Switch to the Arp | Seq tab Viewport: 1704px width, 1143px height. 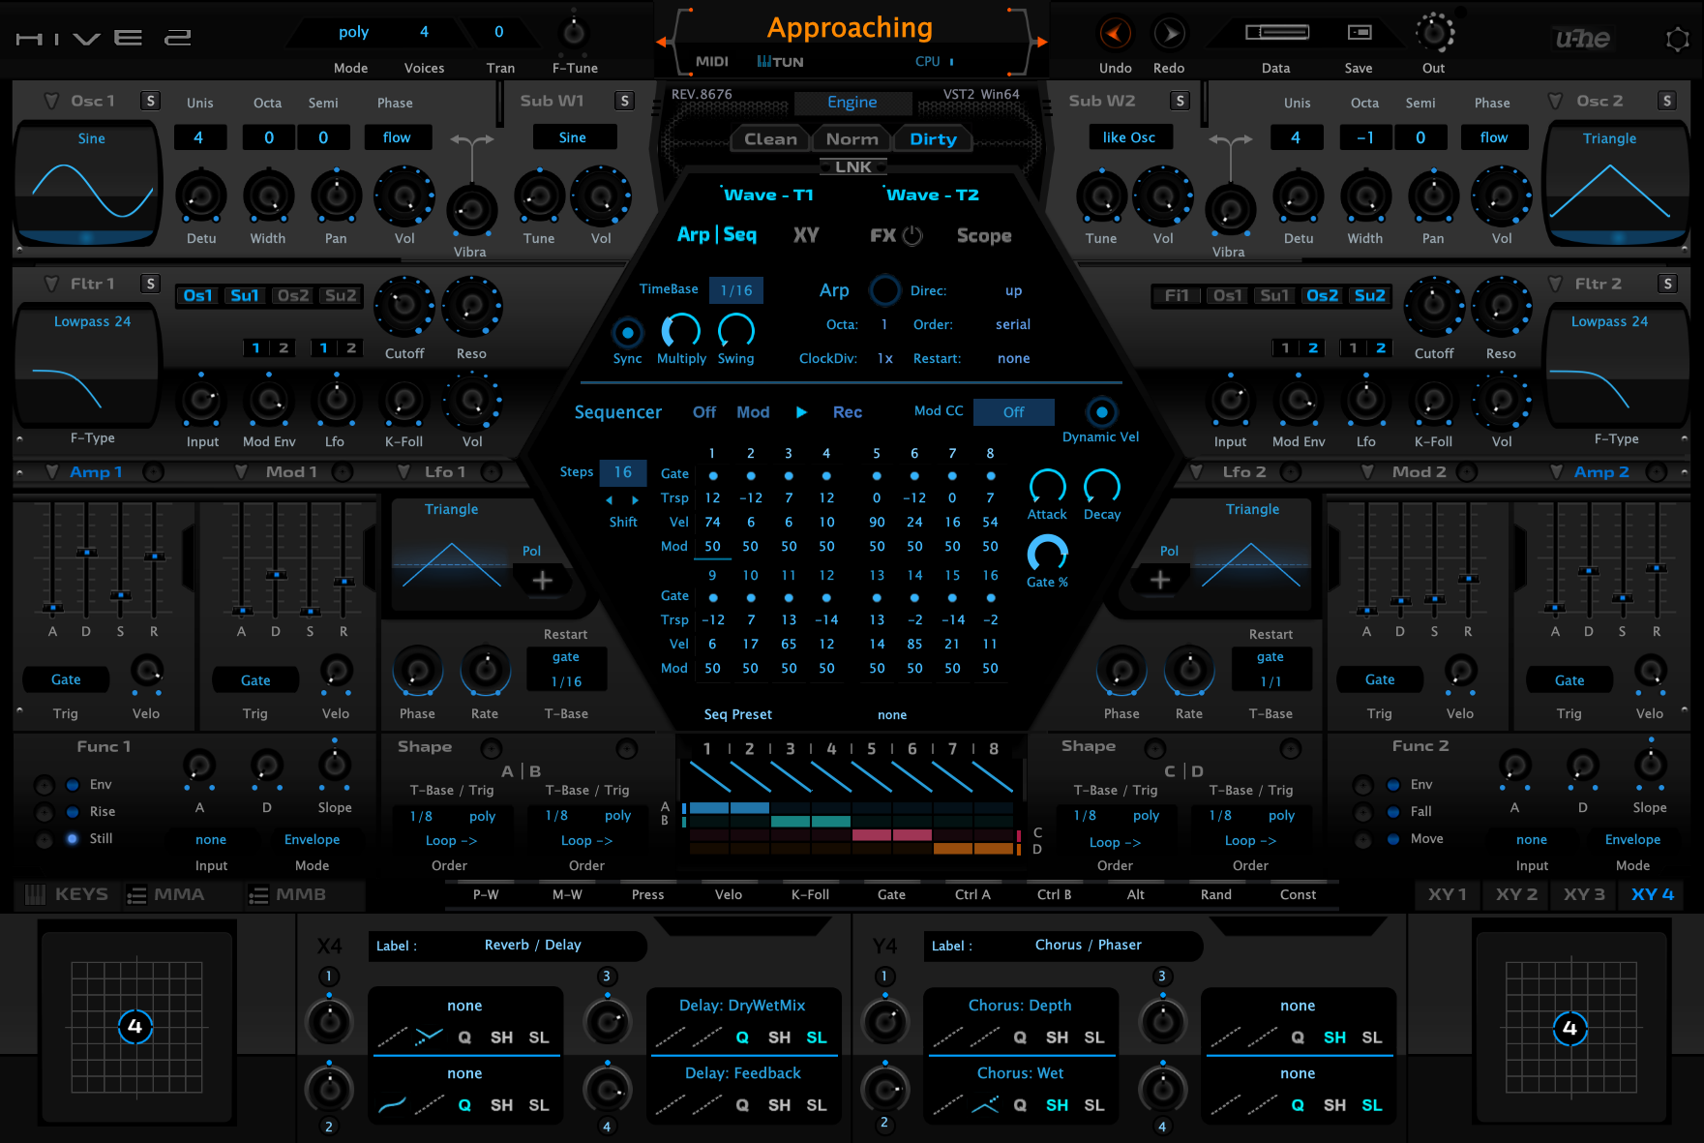tap(717, 235)
